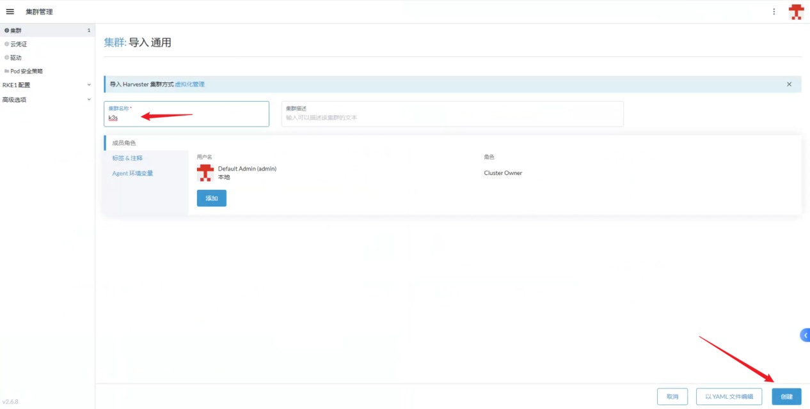810x409 pixels.
Task: Select the 成员角色 tab
Action: 124,143
